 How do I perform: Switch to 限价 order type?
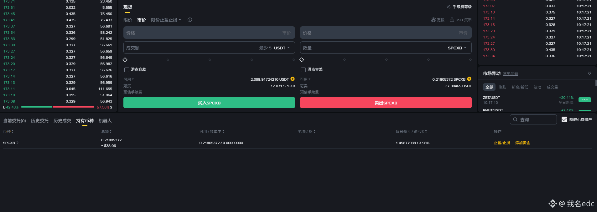tap(127, 20)
